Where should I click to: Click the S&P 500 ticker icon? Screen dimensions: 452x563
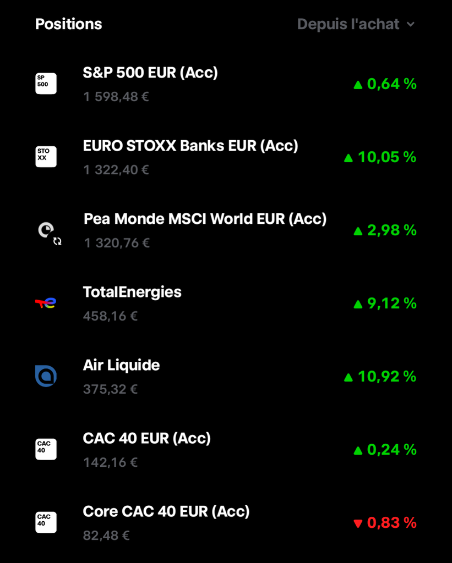(x=46, y=84)
